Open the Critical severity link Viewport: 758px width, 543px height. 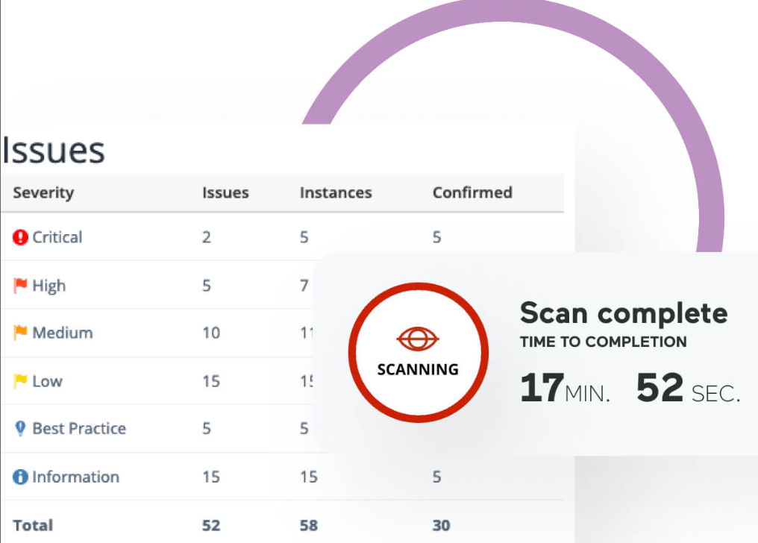coord(57,237)
